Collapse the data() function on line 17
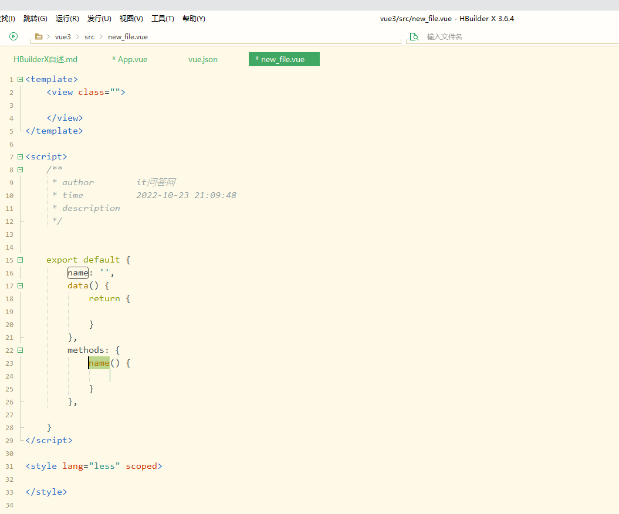 point(20,285)
